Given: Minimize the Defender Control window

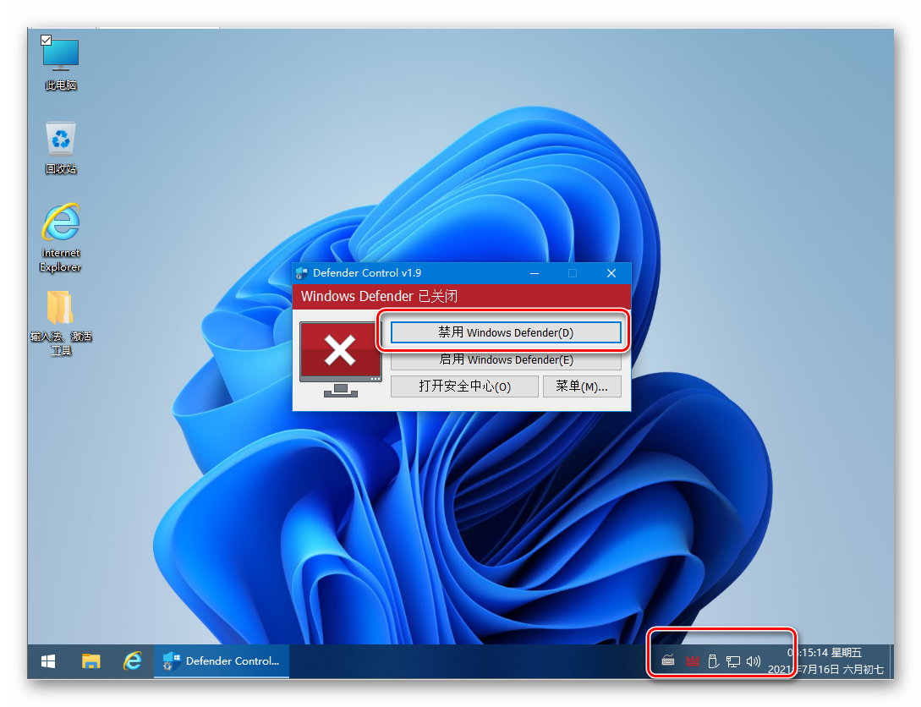Looking at the screenshot, I should coord(535,273).
